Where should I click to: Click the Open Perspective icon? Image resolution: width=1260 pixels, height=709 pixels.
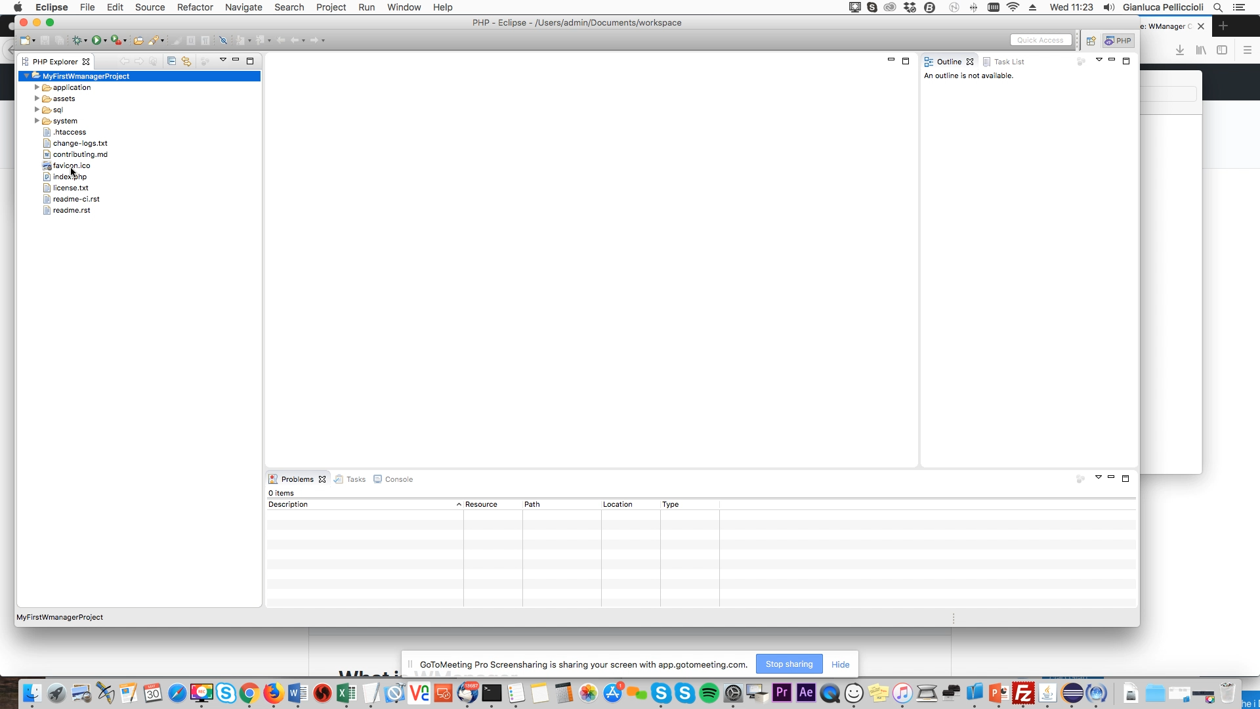1091,41
